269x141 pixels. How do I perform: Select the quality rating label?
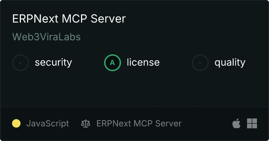click(x=230, y=62)
